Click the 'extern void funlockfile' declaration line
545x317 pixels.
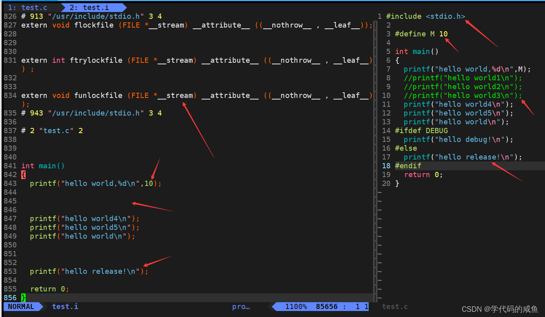click(197, 96)
